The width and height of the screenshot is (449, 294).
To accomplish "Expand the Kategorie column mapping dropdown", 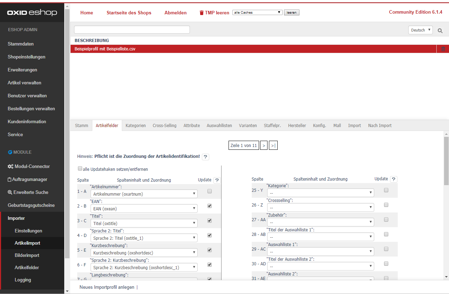I will click(321, 193).
